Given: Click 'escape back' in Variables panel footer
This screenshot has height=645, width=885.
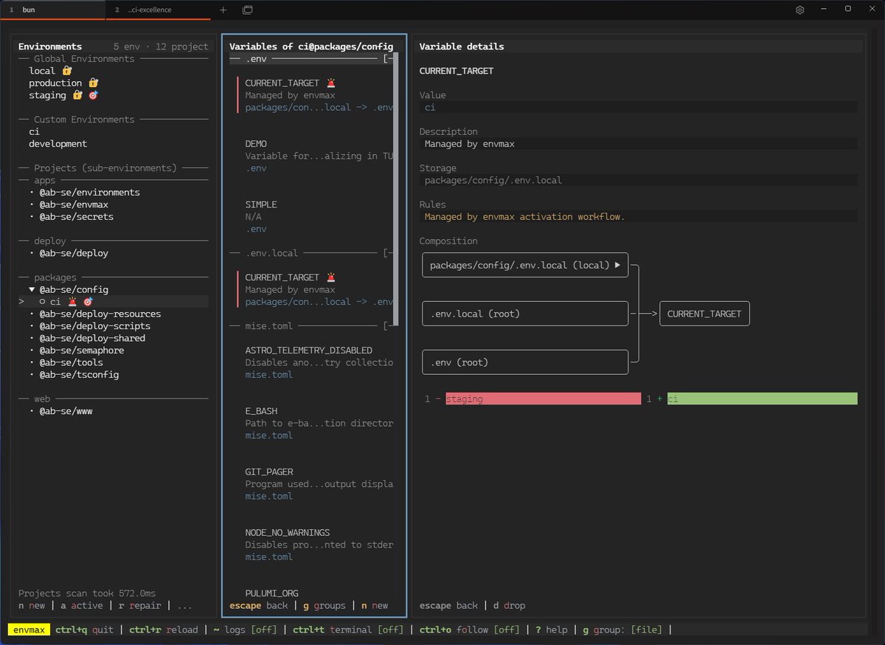Looking at the screenshot, I should (259, 605).
